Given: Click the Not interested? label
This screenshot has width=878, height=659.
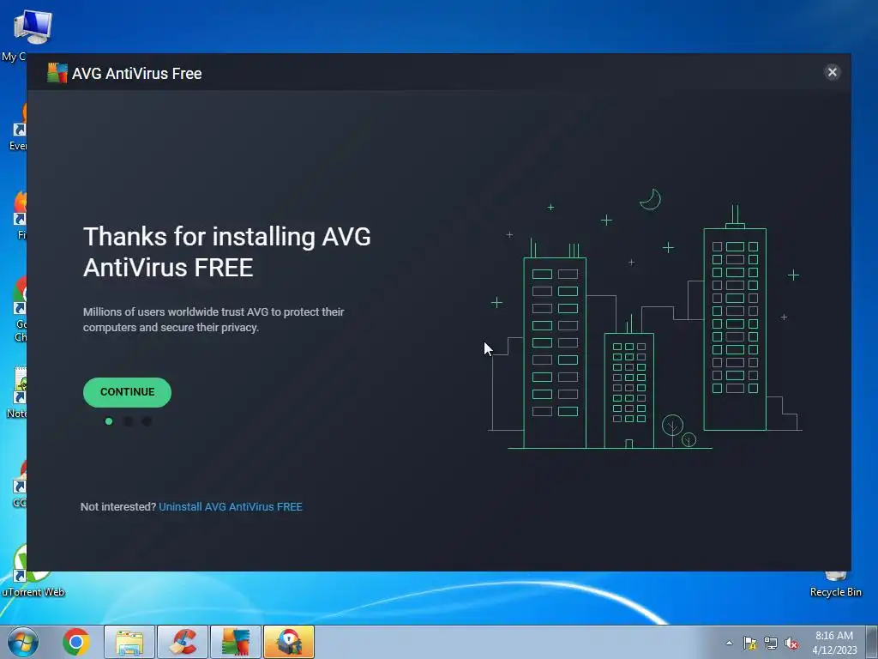Looking at the screenshot, I should point(118,506).
